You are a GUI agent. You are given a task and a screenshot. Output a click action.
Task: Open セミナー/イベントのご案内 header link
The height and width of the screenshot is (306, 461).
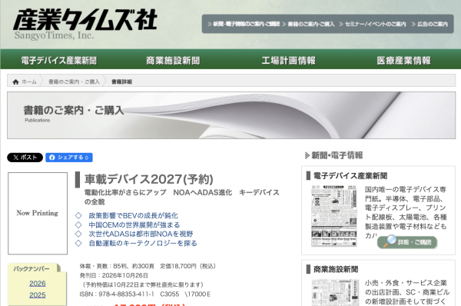[x=373, y=24]
